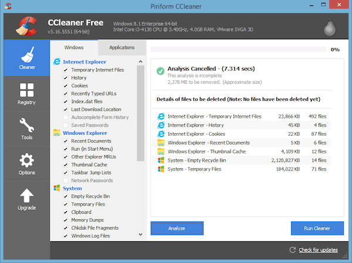Image resolution: width=352 pixels, height=263 pixels.
Task: Click the green Analysis Cancelled checkmark icon
Action: (x=160, y=71)
